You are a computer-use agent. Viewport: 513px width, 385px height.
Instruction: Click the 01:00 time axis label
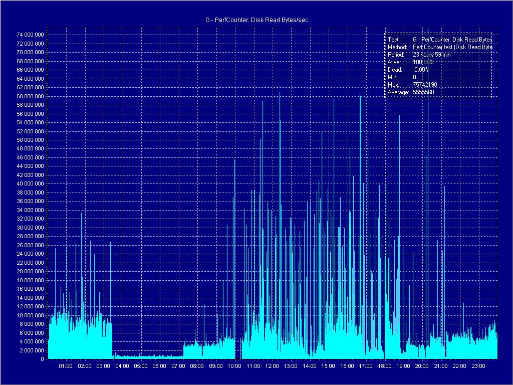tap(66, 366)
